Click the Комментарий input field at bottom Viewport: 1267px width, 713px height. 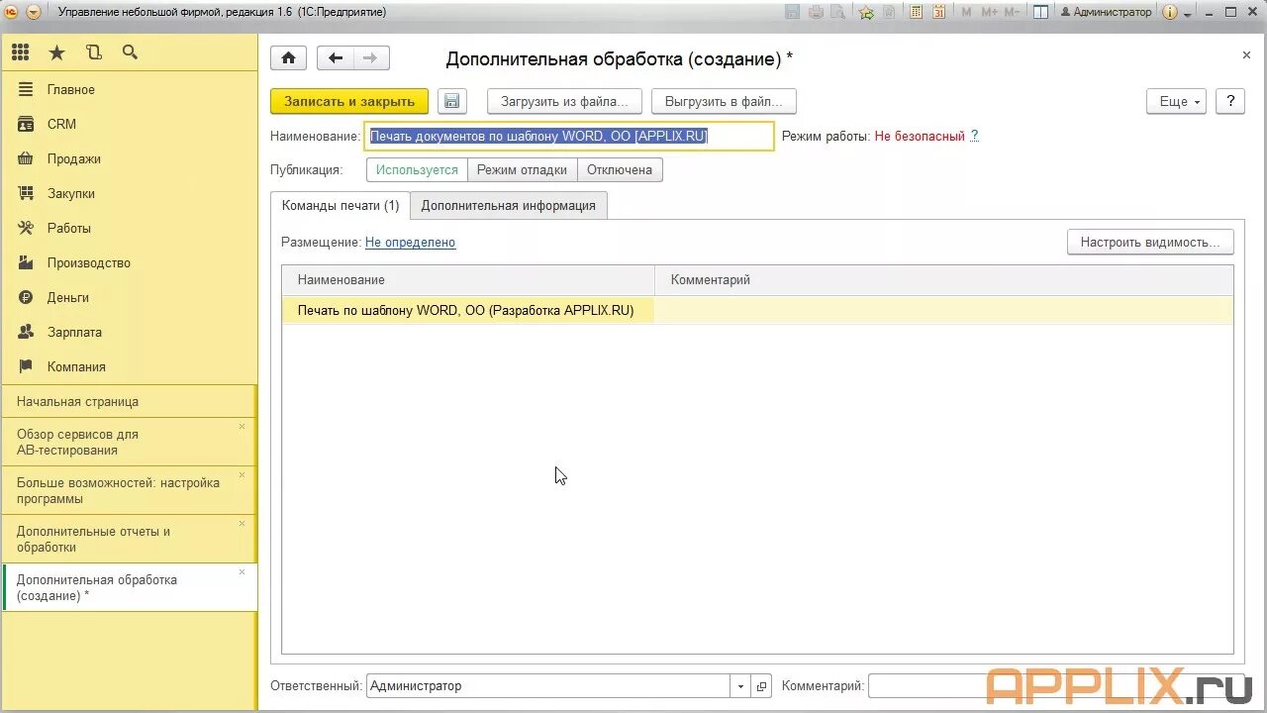tap(1056, 686)
